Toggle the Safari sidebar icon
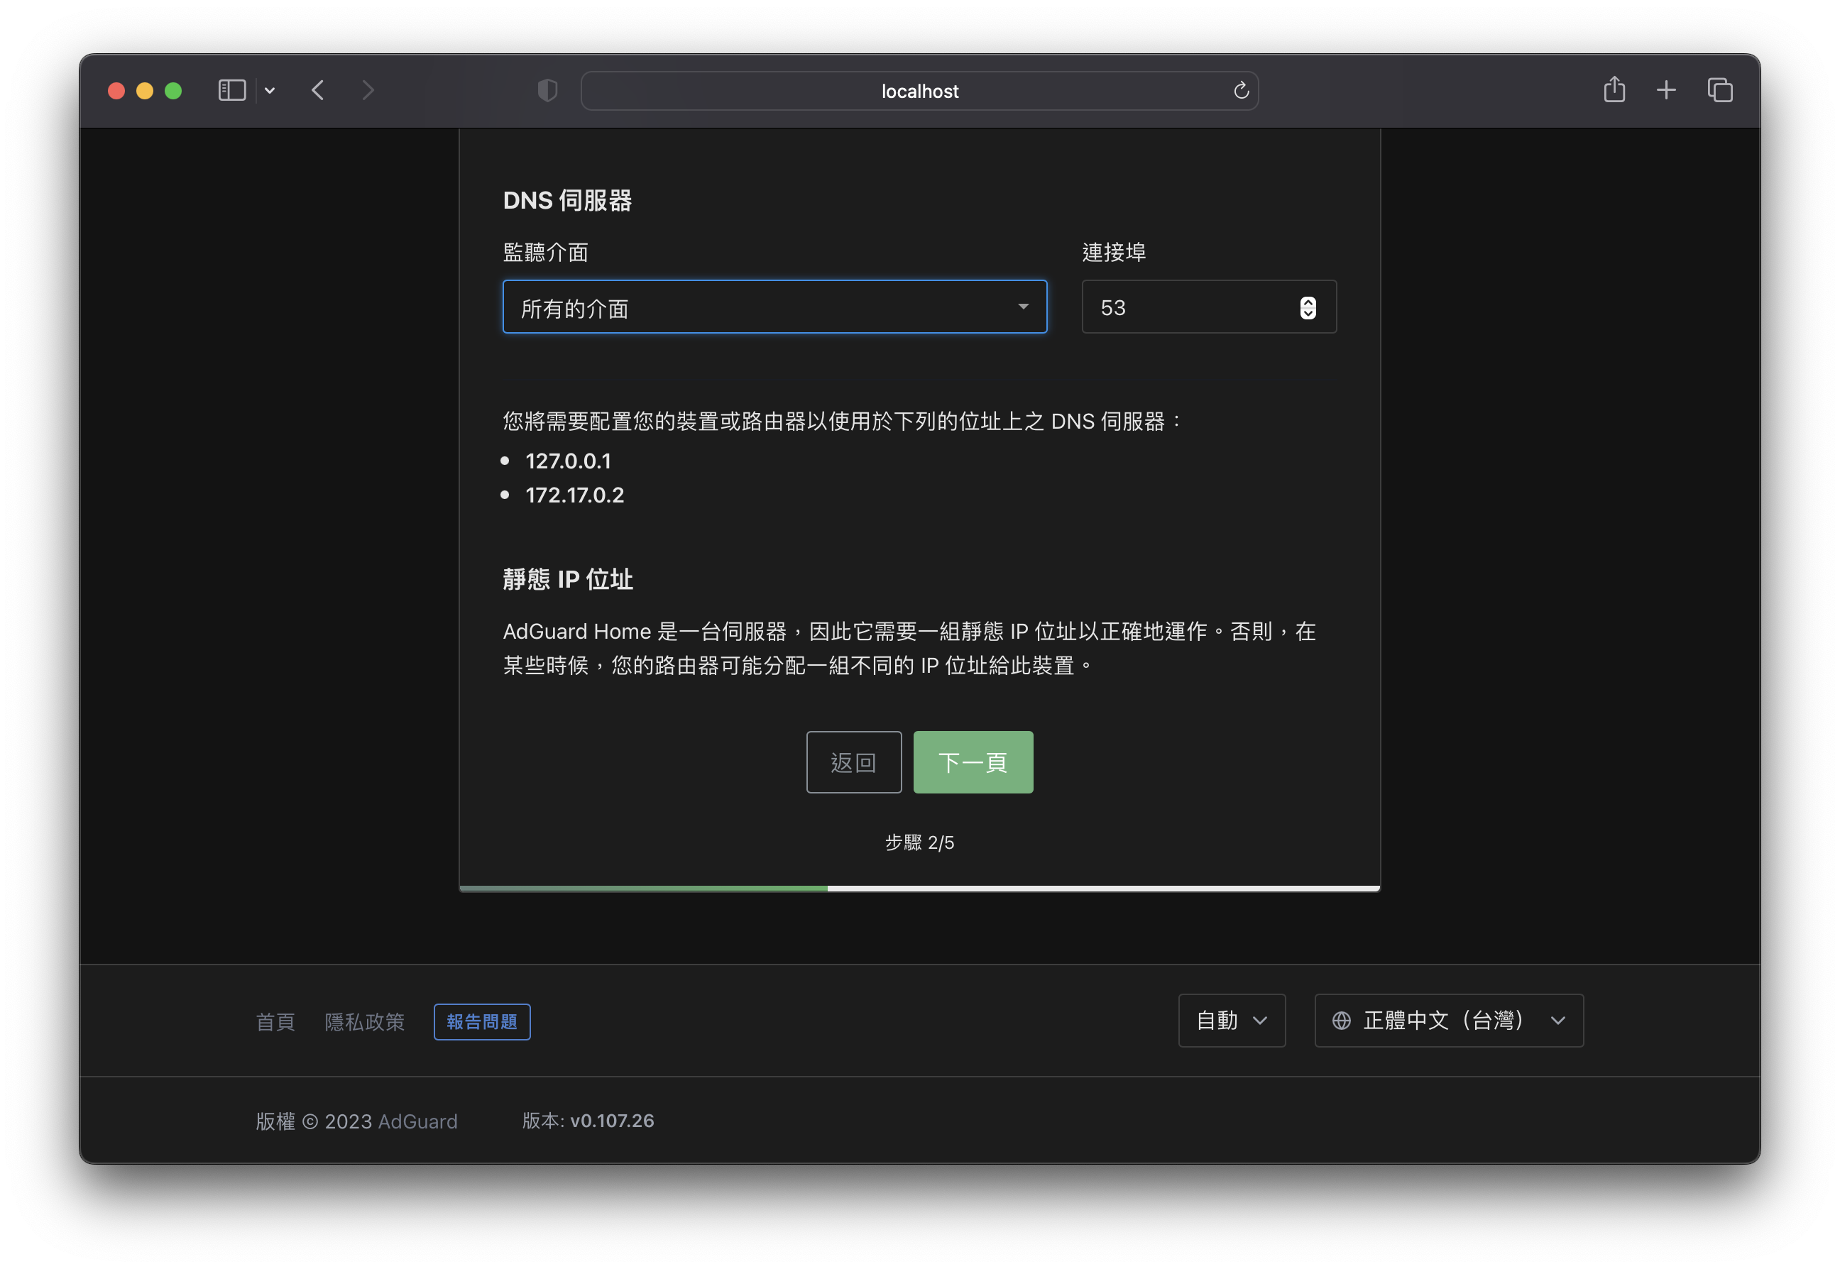This screenshot has width=1840, height=1269. pos(231,91)
